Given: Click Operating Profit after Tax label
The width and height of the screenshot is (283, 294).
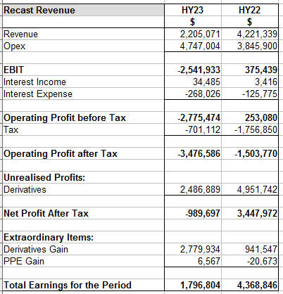Looking at the screenshot, I should pos(61,154).
